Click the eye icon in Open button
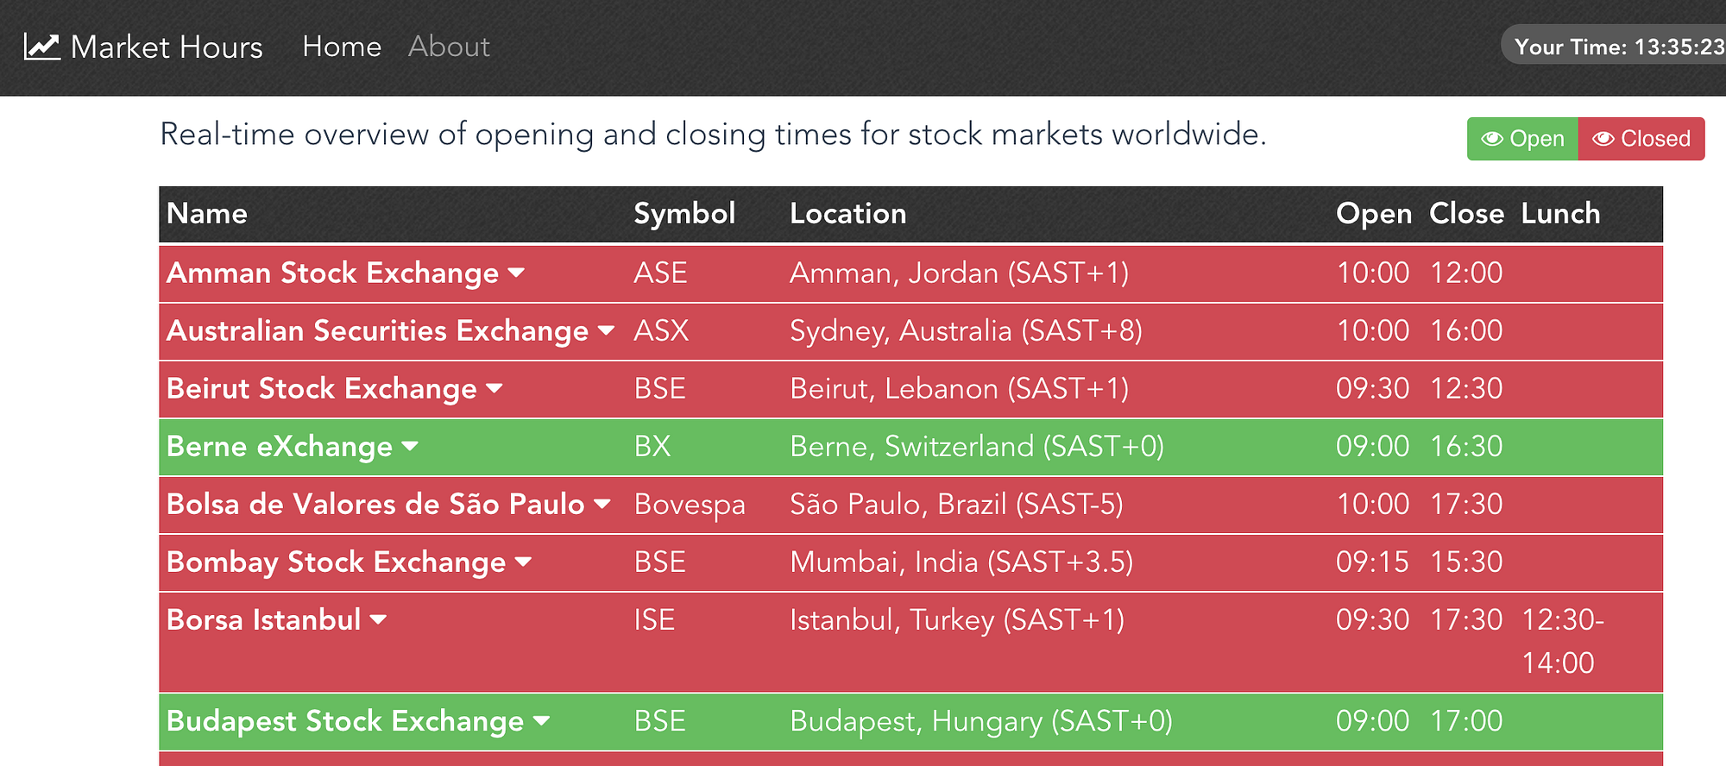This screenshot has height=766, width=1726. coord(1492,139)
